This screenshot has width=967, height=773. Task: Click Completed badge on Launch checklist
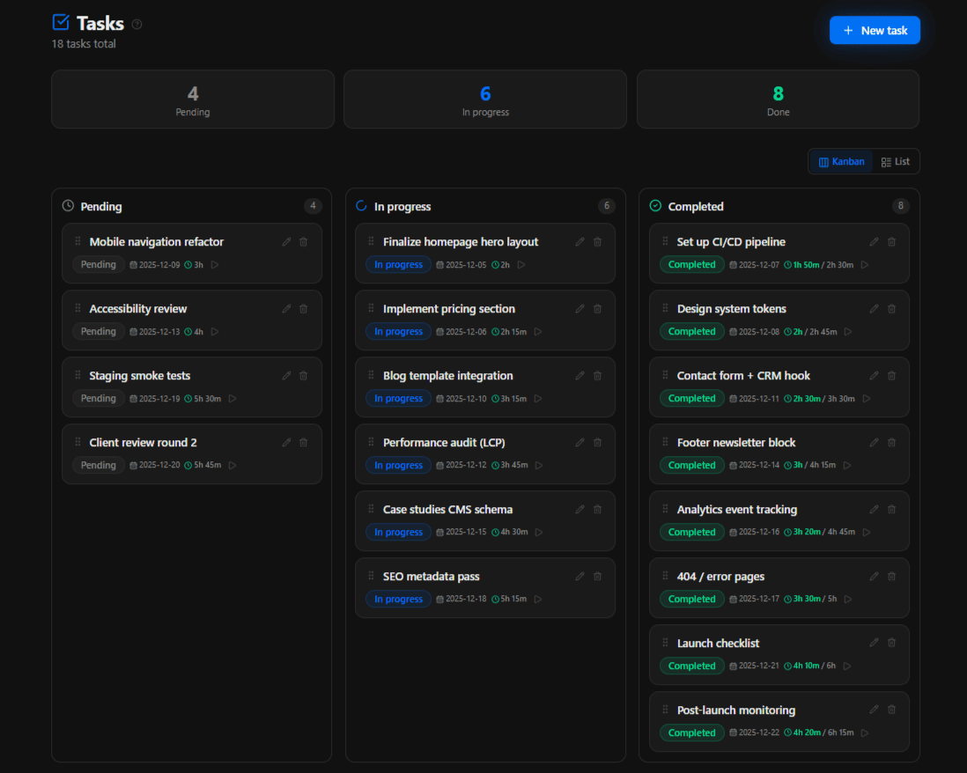click(692, 666)
